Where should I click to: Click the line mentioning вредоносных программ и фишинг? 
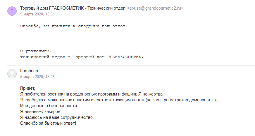click(92, 94)
